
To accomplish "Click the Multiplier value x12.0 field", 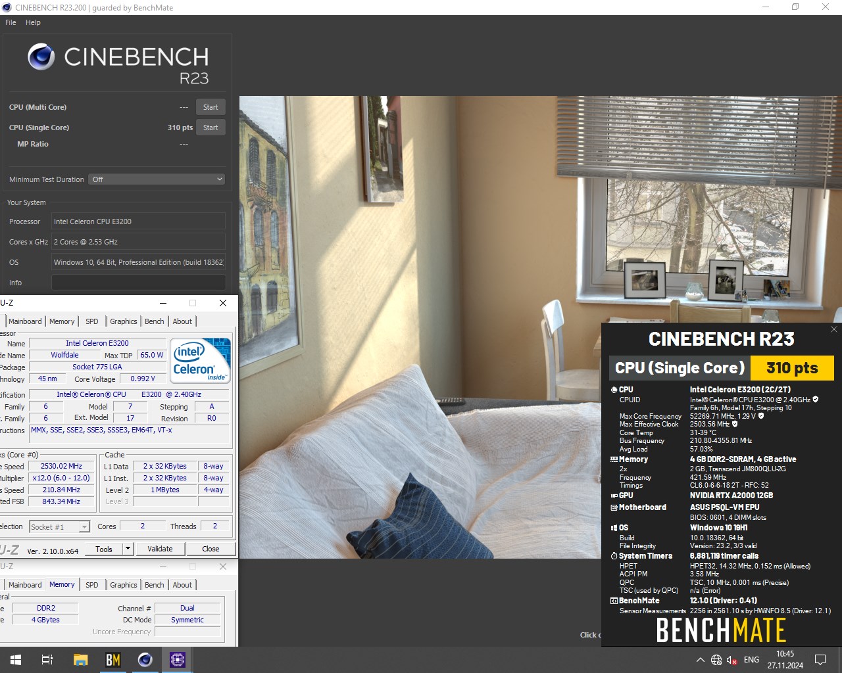I will pos(61,478).
